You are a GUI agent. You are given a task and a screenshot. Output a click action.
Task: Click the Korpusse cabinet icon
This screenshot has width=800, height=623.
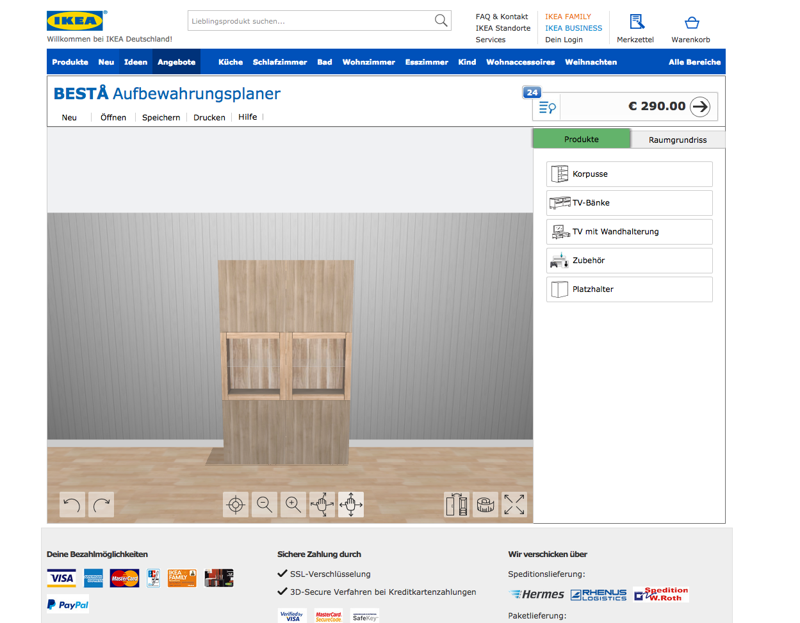[559, 174]
